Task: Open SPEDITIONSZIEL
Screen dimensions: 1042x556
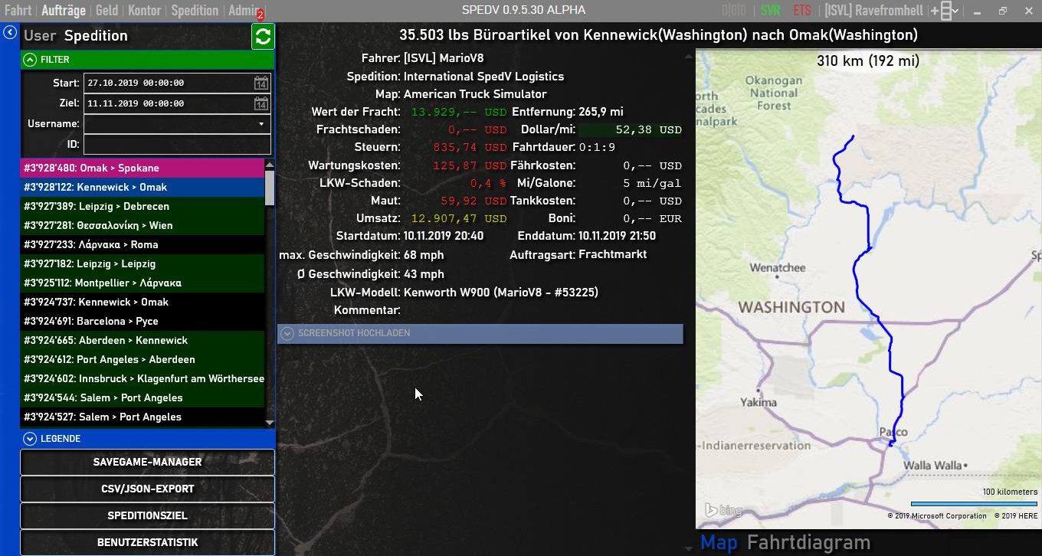Action: click(147, 515)
